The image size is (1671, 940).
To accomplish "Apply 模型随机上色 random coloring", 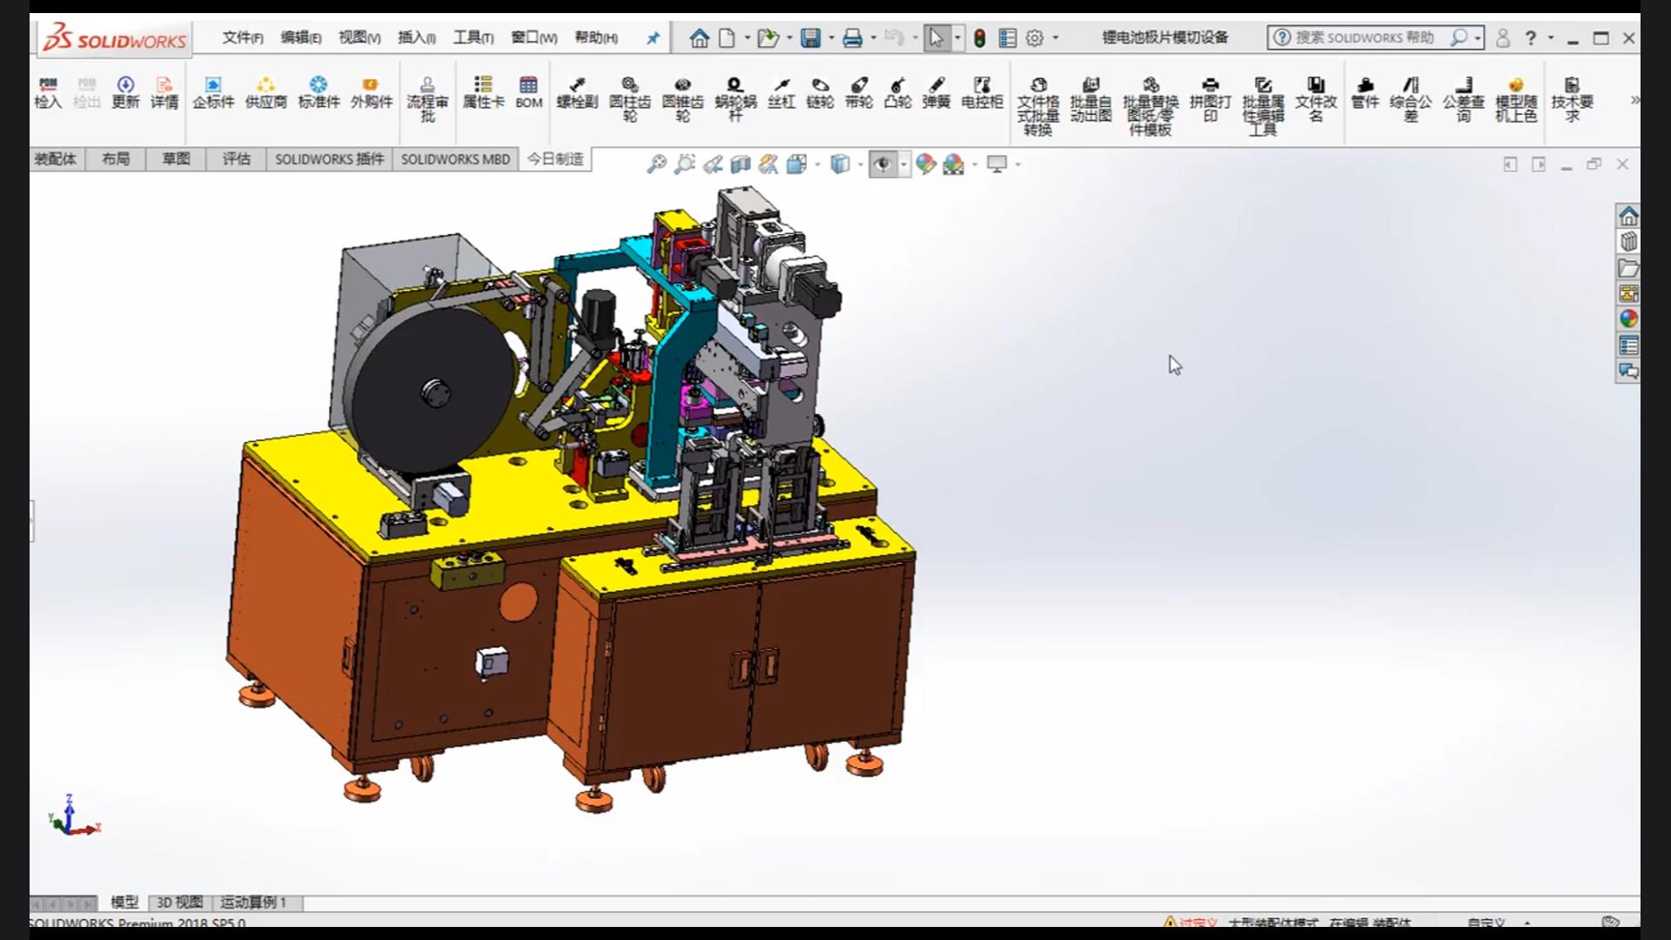I will (x=1516, y=99).
